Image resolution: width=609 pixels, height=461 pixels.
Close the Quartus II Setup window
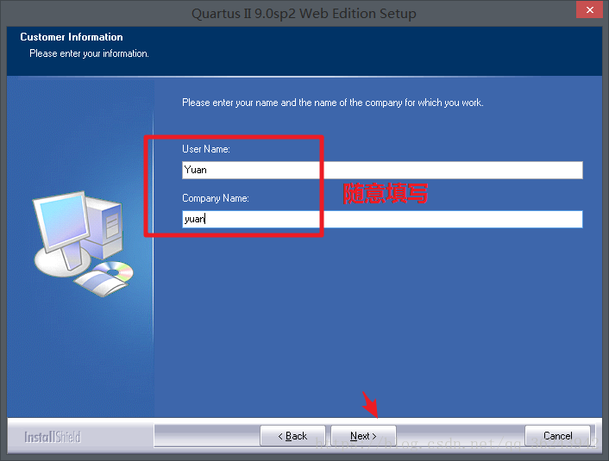[589, 9]
